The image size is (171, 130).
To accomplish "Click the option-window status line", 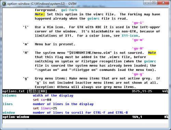I will point(85,117).
